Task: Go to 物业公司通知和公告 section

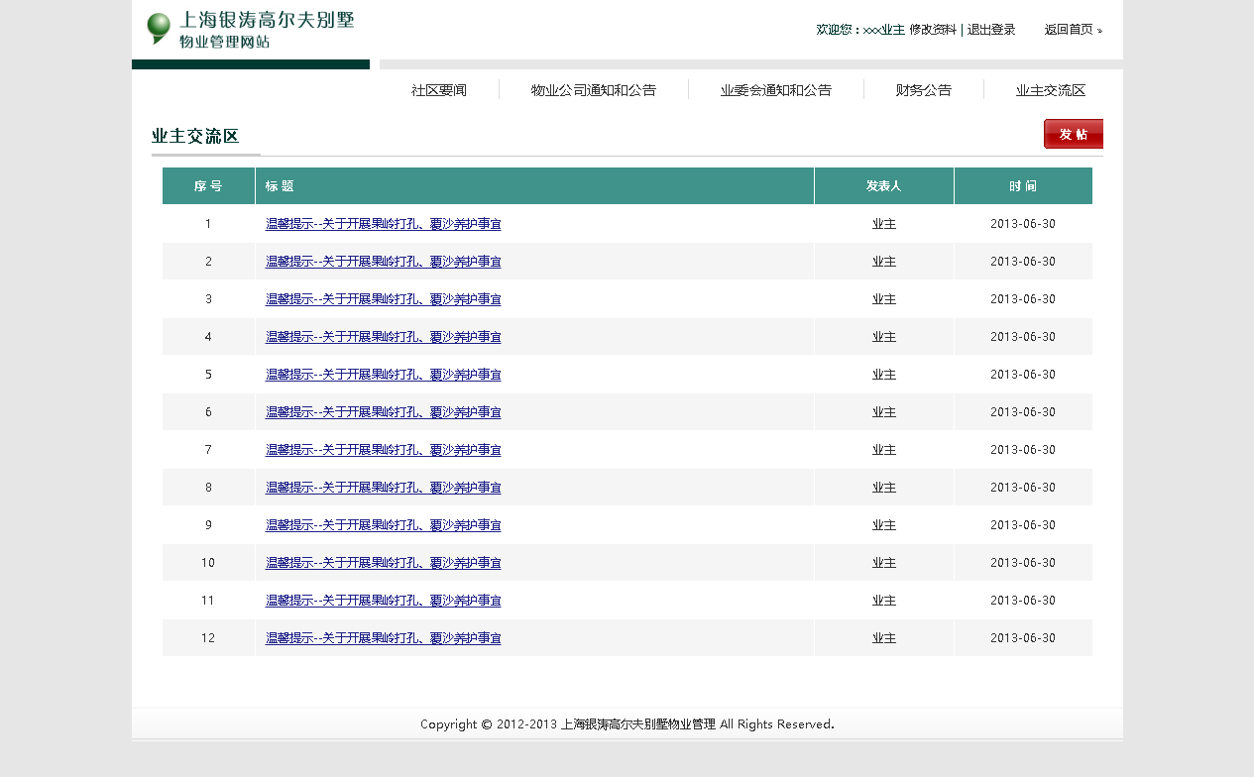Action: [x=593, y=90]
